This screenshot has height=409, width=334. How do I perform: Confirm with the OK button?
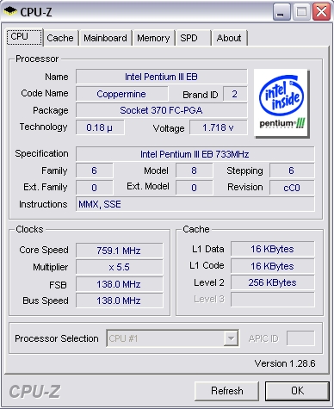297,391
